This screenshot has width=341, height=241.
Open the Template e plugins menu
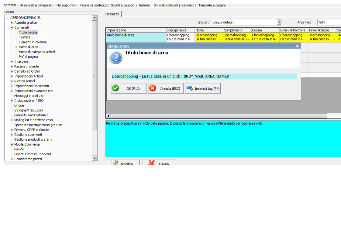[212, 5]
